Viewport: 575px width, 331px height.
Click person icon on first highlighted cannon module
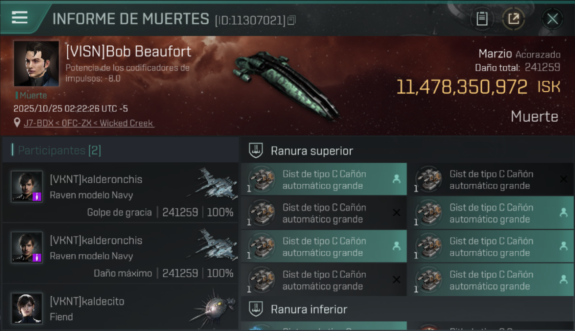coord(396,179)
